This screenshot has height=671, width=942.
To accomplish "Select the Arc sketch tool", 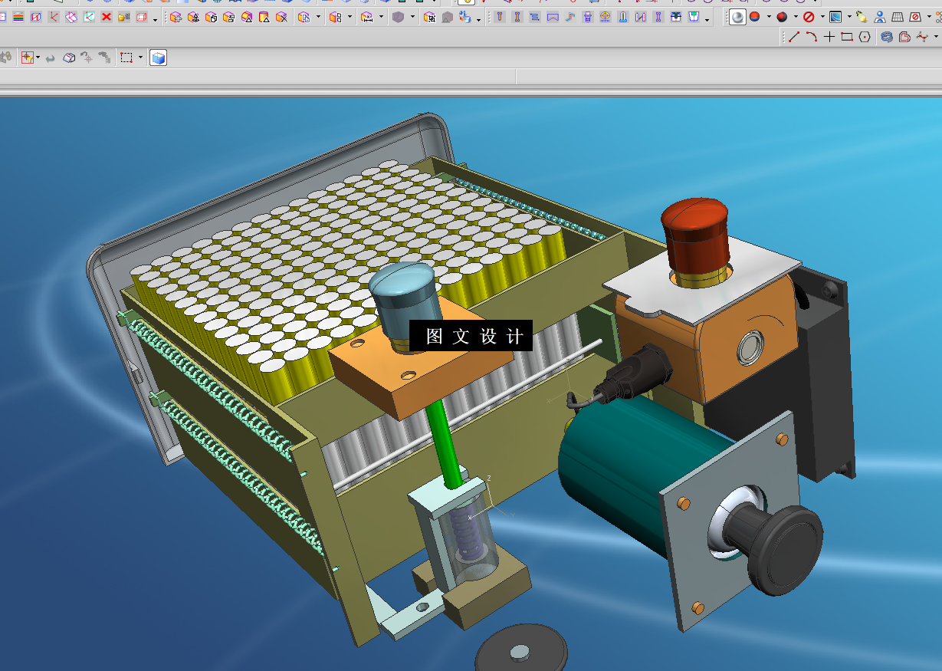I will (811, 36).
